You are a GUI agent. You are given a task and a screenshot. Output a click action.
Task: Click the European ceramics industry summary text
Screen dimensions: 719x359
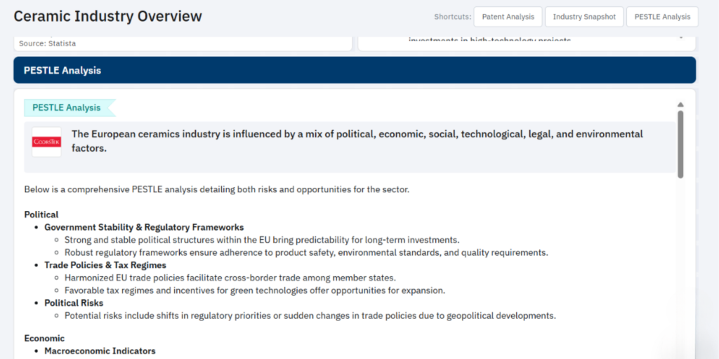(357, 140)
